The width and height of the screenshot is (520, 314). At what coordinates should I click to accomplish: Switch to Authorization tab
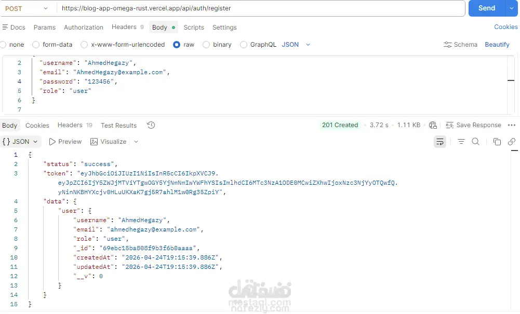[x=84, y=27]
